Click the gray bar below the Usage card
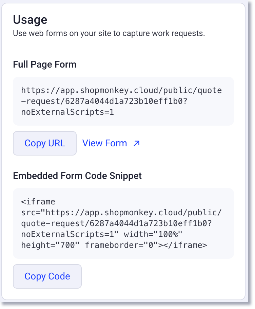The height and width of the screenshot is (309, 255). pos(127,305)
